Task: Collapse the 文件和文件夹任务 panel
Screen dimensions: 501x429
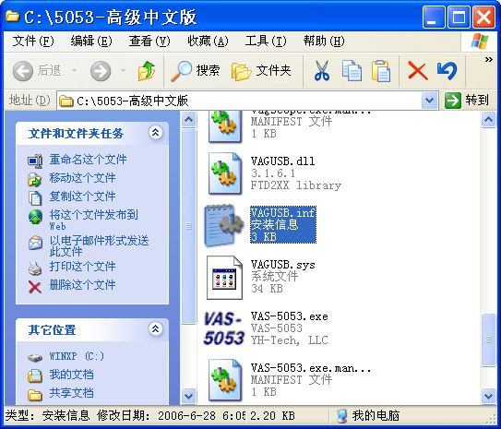Action: click(155, 132)
